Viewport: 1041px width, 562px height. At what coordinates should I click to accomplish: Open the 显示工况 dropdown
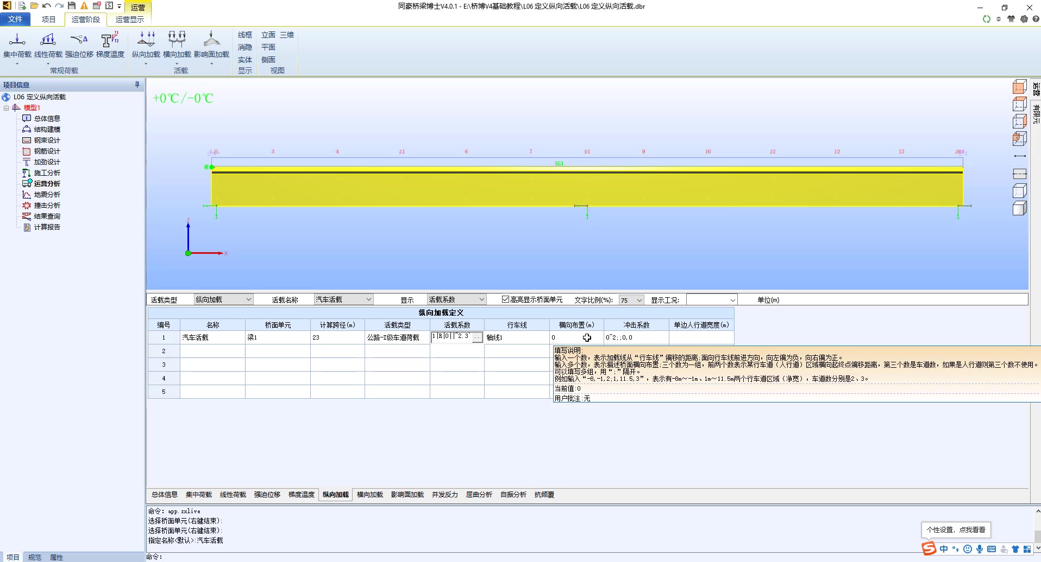(712, 300)
